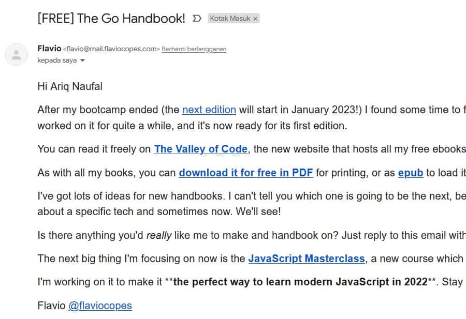Click the flavio@mail.flaviocopes.com address
466x319 pixels.
point(111,49)
